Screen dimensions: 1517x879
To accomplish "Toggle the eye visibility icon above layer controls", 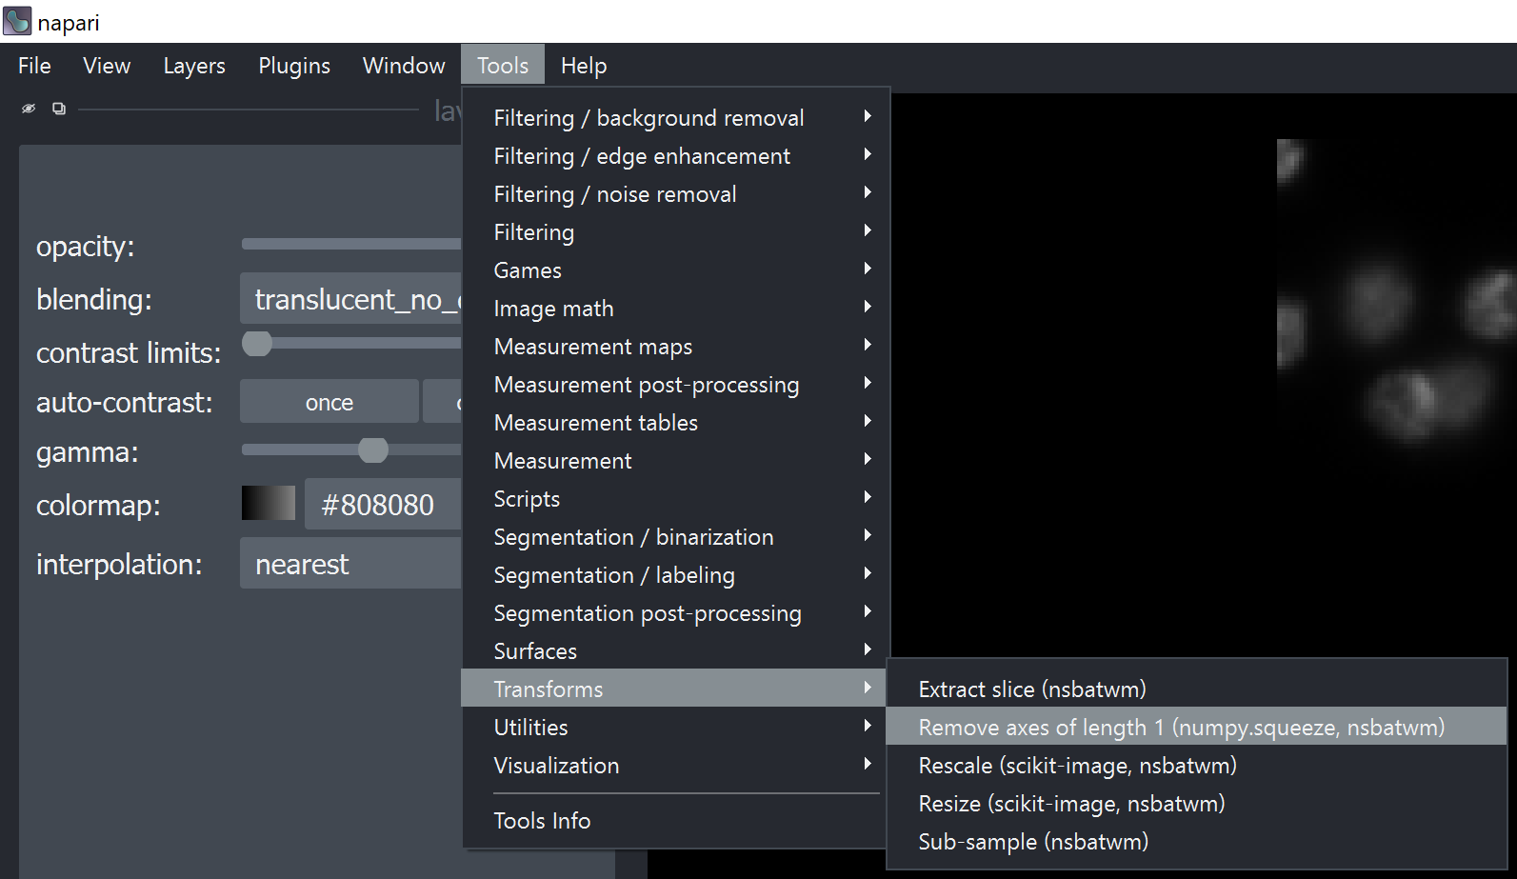I will click(29, 109).
